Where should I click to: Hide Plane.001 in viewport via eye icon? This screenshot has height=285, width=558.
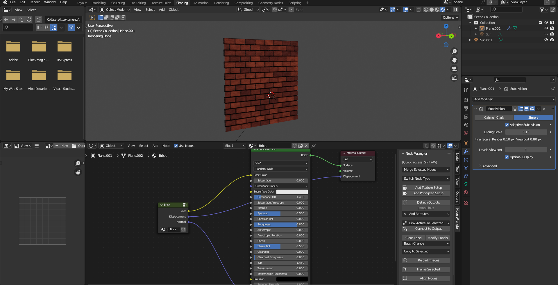[546, 28]
